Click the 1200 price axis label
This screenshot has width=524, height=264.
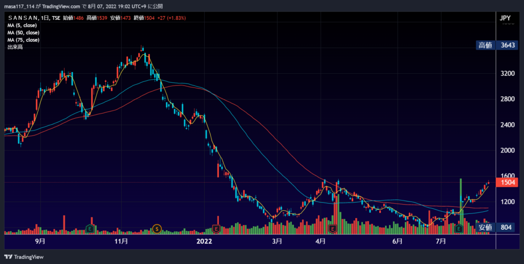pyautogui.click(x=508, y=202)
